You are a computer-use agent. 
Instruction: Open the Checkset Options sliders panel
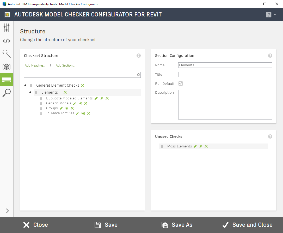tap(7, 27)
